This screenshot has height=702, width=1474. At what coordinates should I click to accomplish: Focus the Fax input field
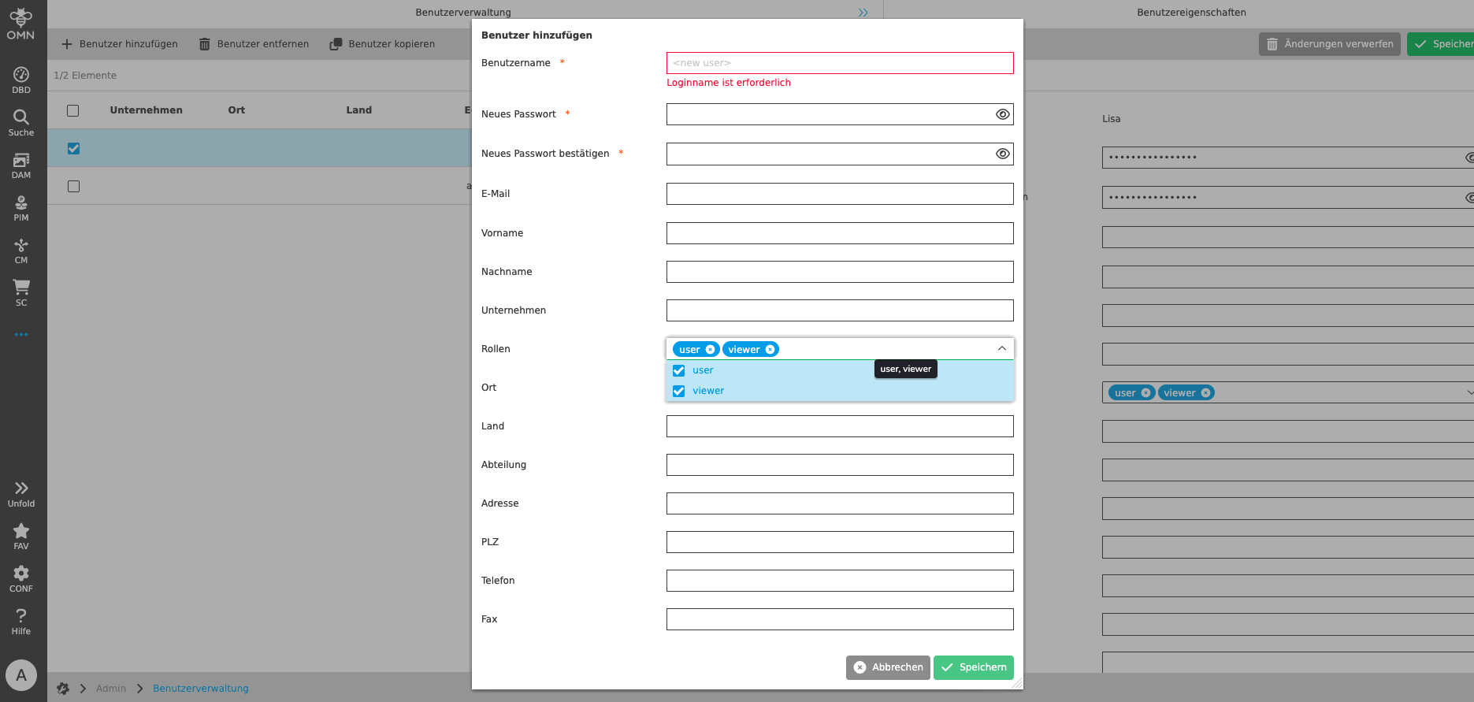click(x=840, y=619)
